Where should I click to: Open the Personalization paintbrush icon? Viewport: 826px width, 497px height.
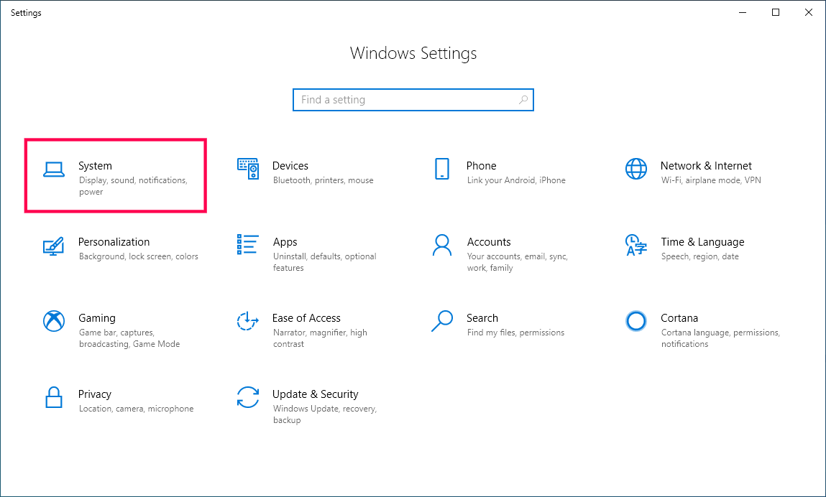54,246
